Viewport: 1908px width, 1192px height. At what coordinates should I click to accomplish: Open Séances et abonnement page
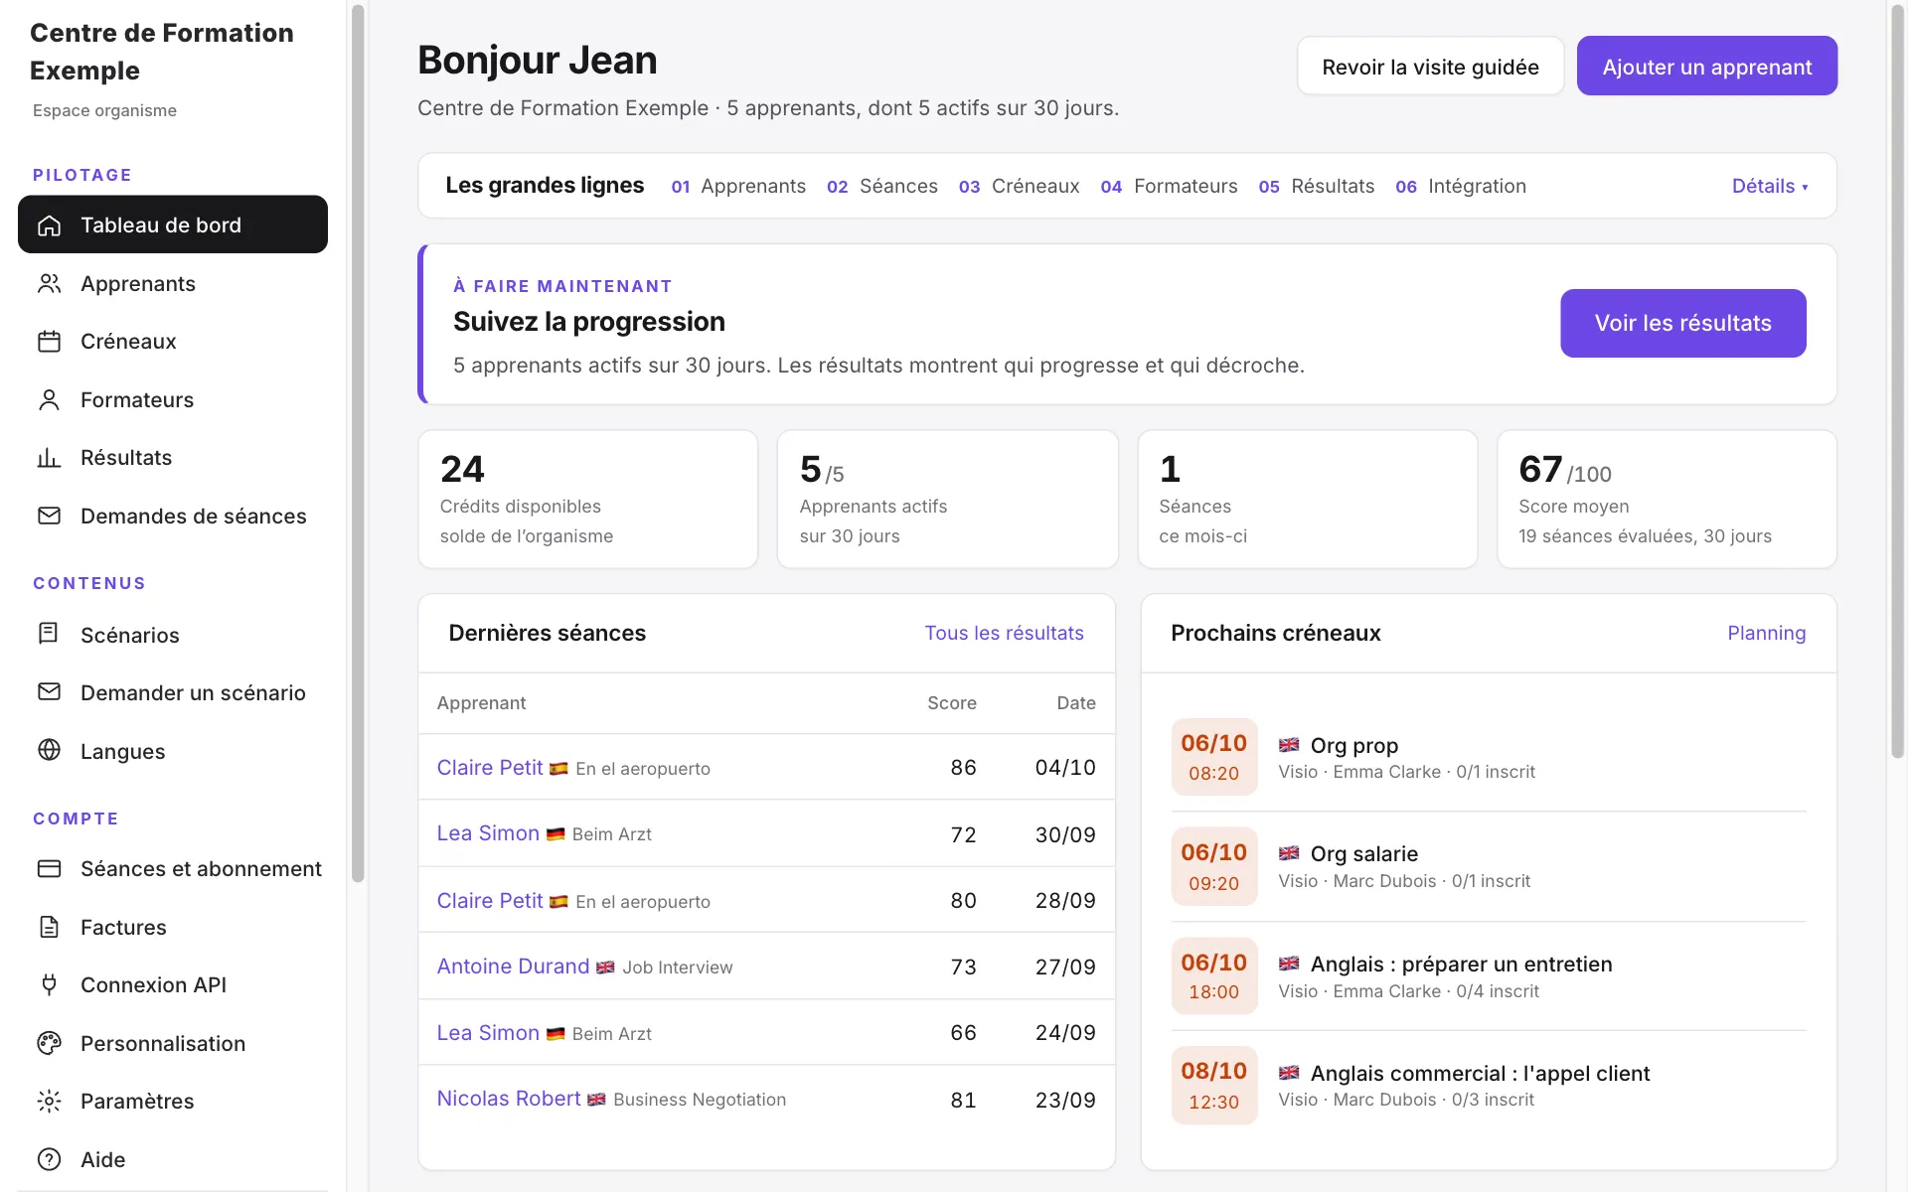pos(173,868)
